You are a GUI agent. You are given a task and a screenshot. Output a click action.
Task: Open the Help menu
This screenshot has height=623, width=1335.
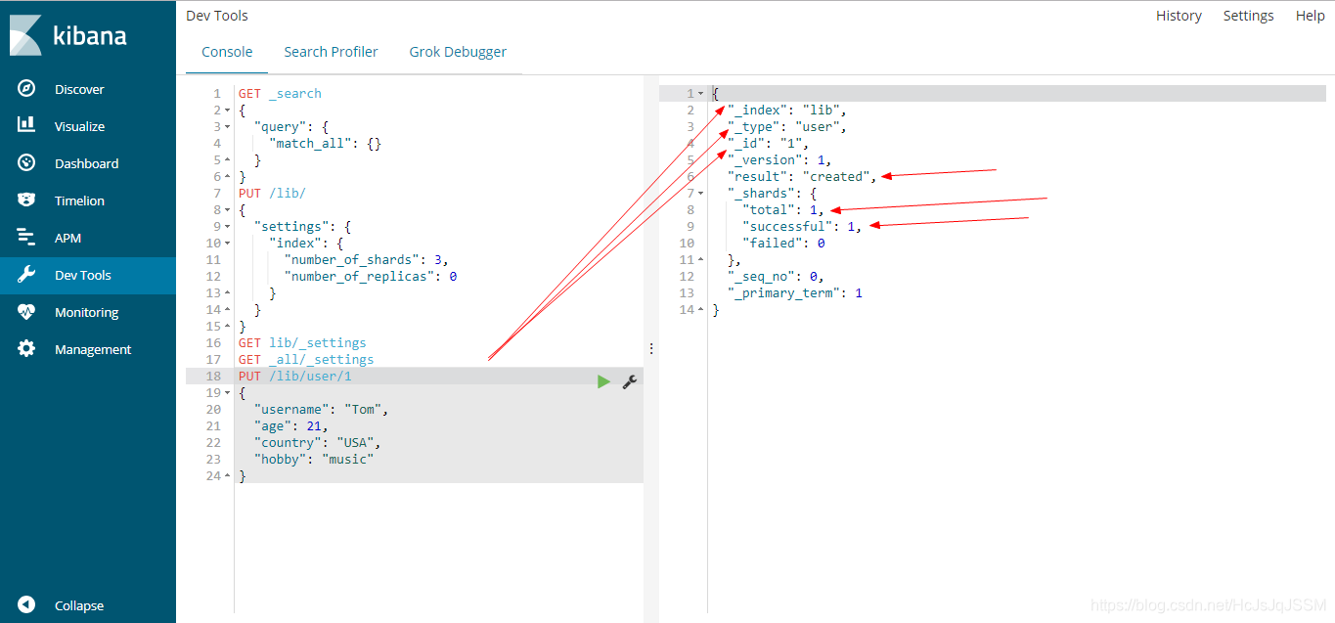1310,16
